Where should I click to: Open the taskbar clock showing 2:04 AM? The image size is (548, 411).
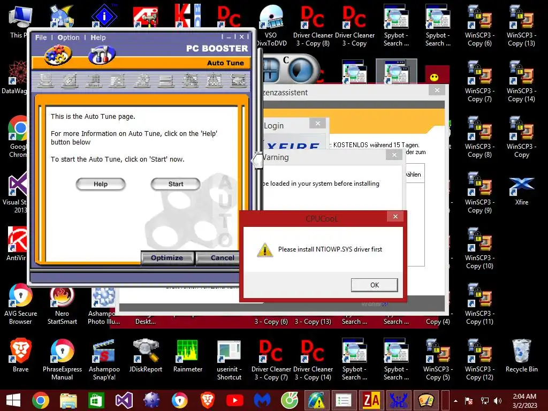524,400
